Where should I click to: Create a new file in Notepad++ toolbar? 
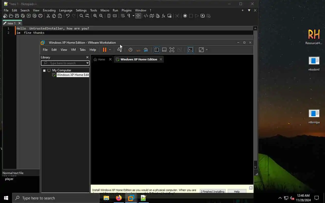[x=5, y=16]
